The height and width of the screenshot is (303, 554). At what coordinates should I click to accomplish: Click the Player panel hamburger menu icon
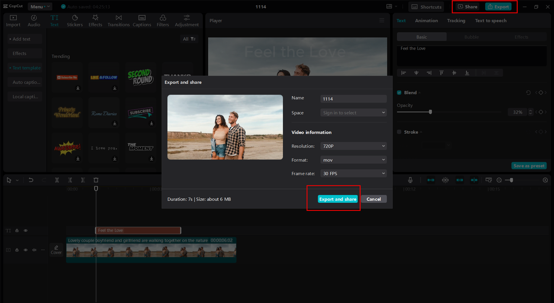pos(382,20)
